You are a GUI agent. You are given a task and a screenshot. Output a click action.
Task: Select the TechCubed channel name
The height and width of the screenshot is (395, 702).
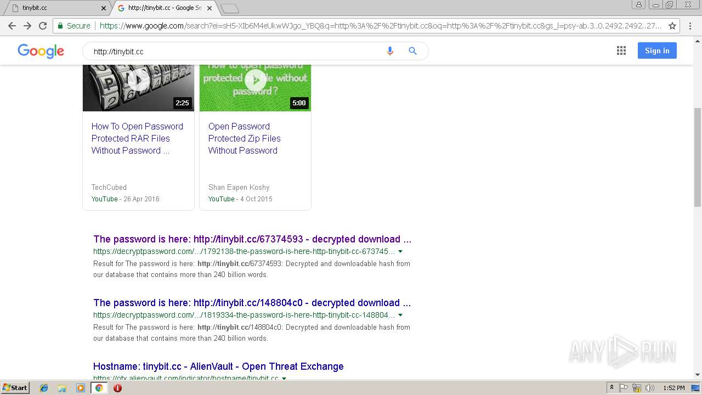pyautogui.click(x=109, y=188)
